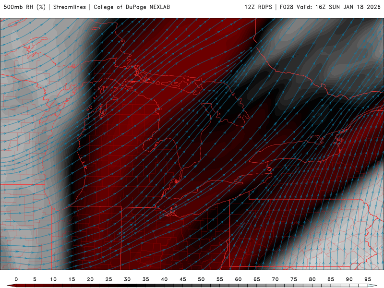
Task: Click the "F028" forecast hour text
Action: 287,7
